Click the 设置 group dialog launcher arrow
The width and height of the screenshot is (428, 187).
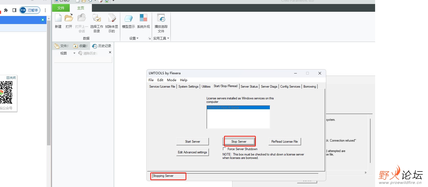[149, 38]
